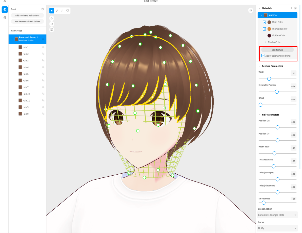
Task: Click the duplicate material icon beside the plus
Action: point(295,8)
